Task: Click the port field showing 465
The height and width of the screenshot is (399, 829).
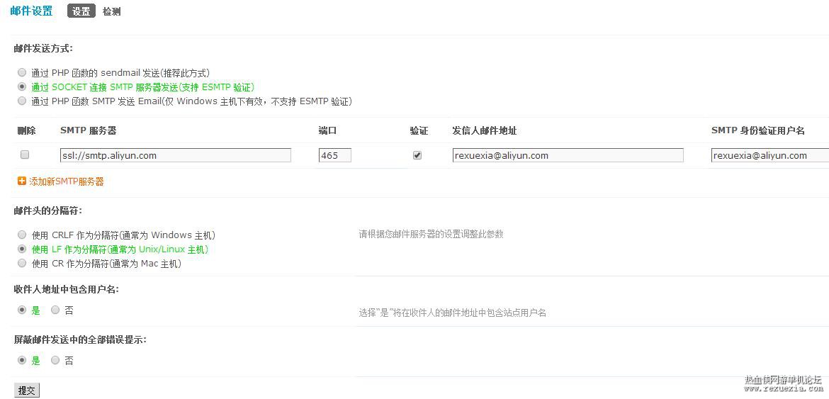Action: (335, 155)
